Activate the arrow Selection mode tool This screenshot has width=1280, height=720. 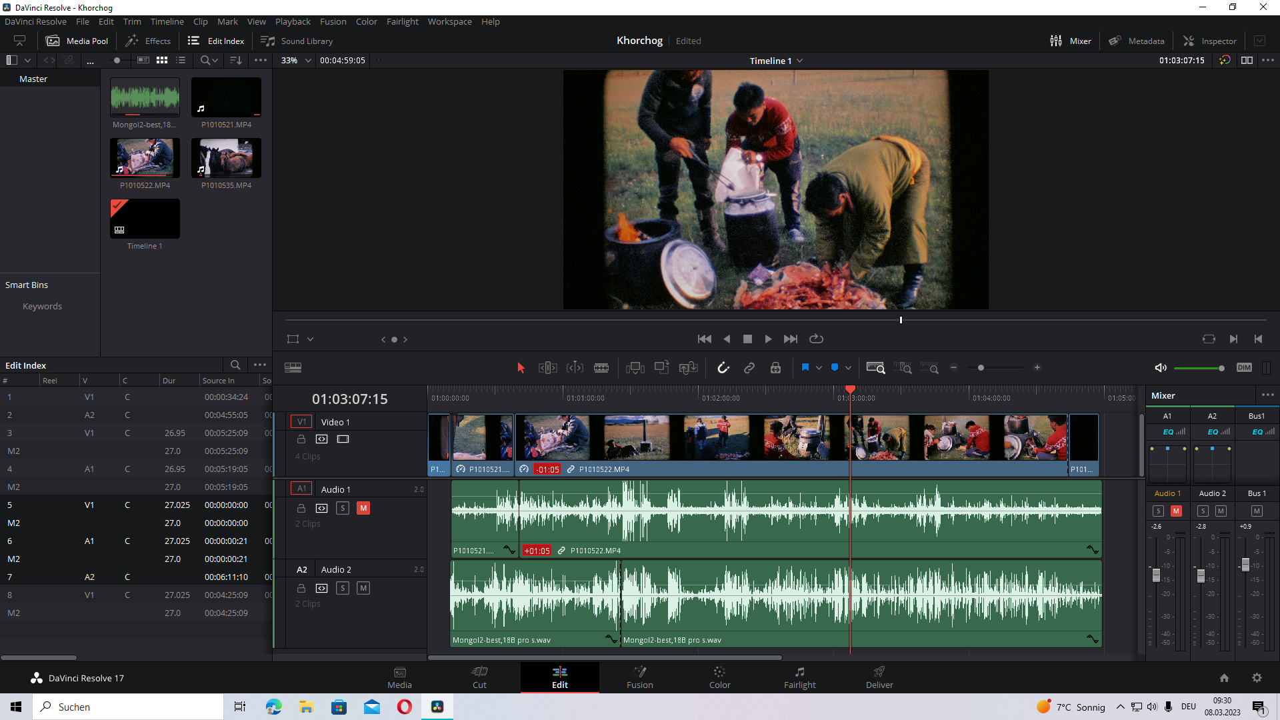pyautogui.click(x=521, y=368)
